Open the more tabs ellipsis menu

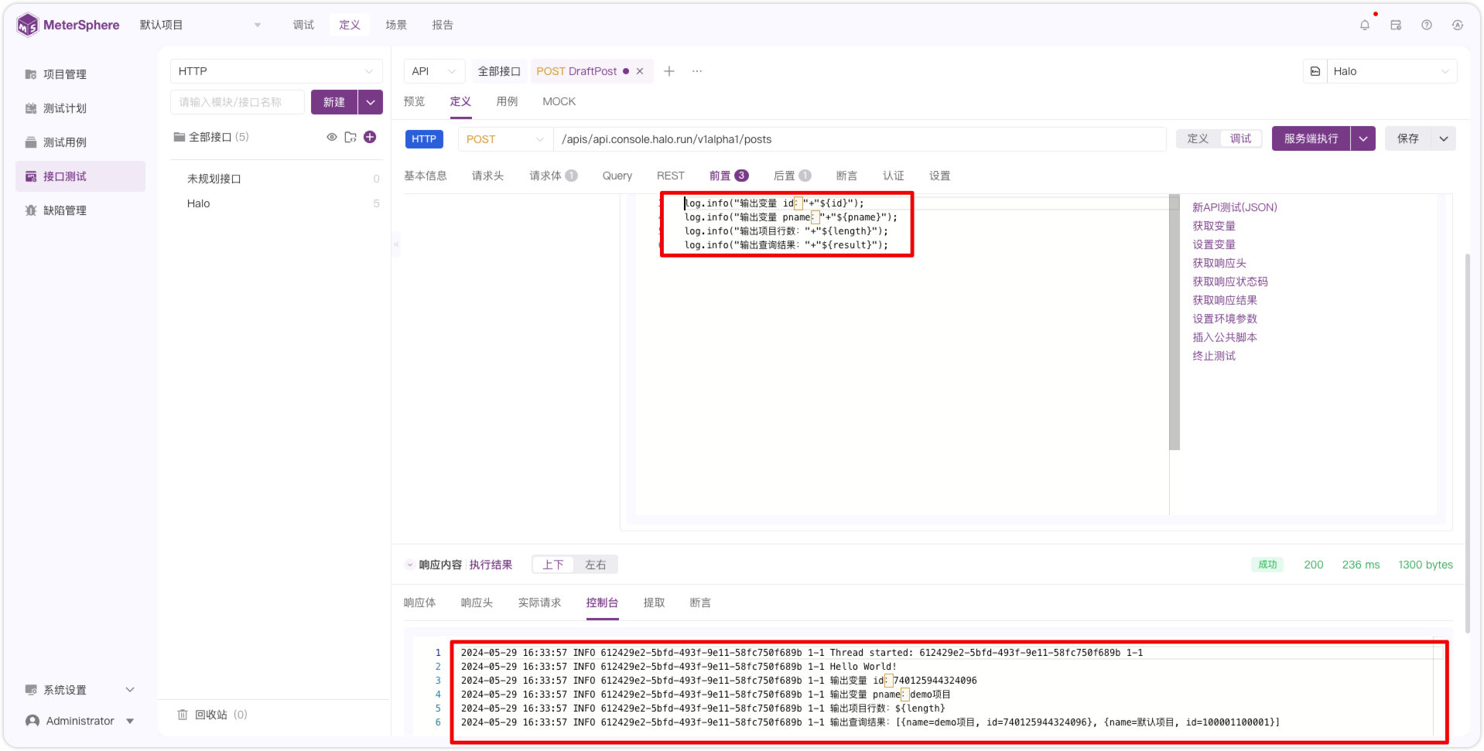tap(697, 71)
